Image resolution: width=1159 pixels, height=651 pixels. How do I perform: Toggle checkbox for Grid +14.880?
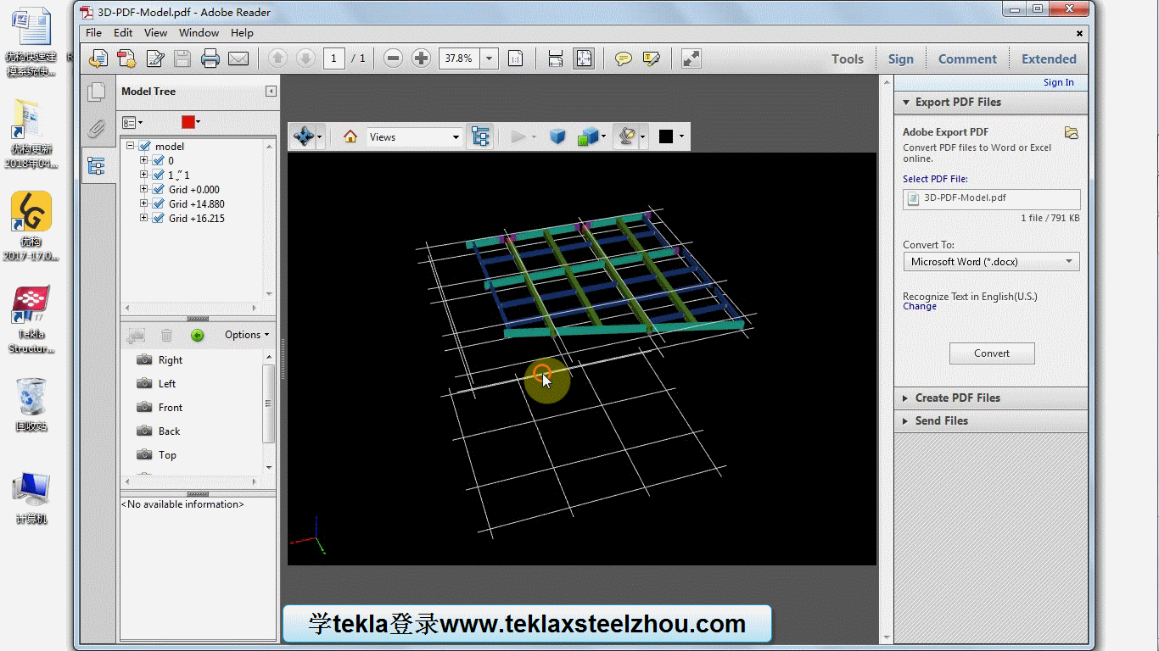click(x=158, y=203)
